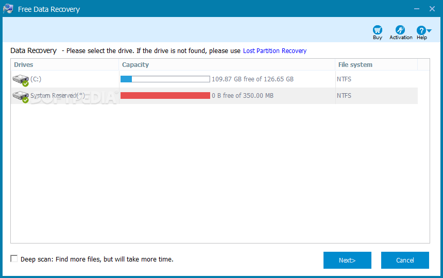
Task: Select the 'System Reserved(*)' drive label
Action: pyautogui.click(x=58, y=96)
